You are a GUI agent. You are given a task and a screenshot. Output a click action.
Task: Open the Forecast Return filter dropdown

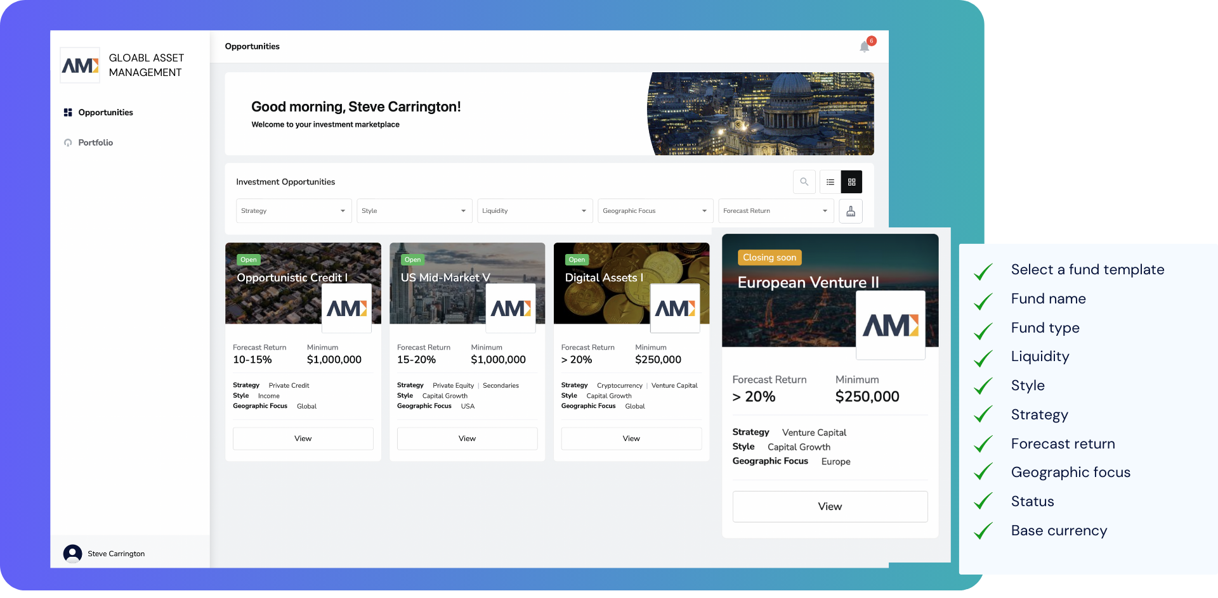[776, 211]
